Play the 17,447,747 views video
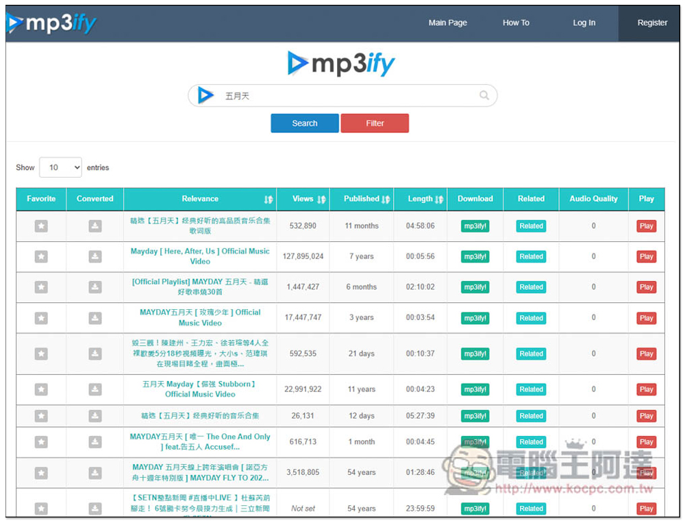 (646, 318)
